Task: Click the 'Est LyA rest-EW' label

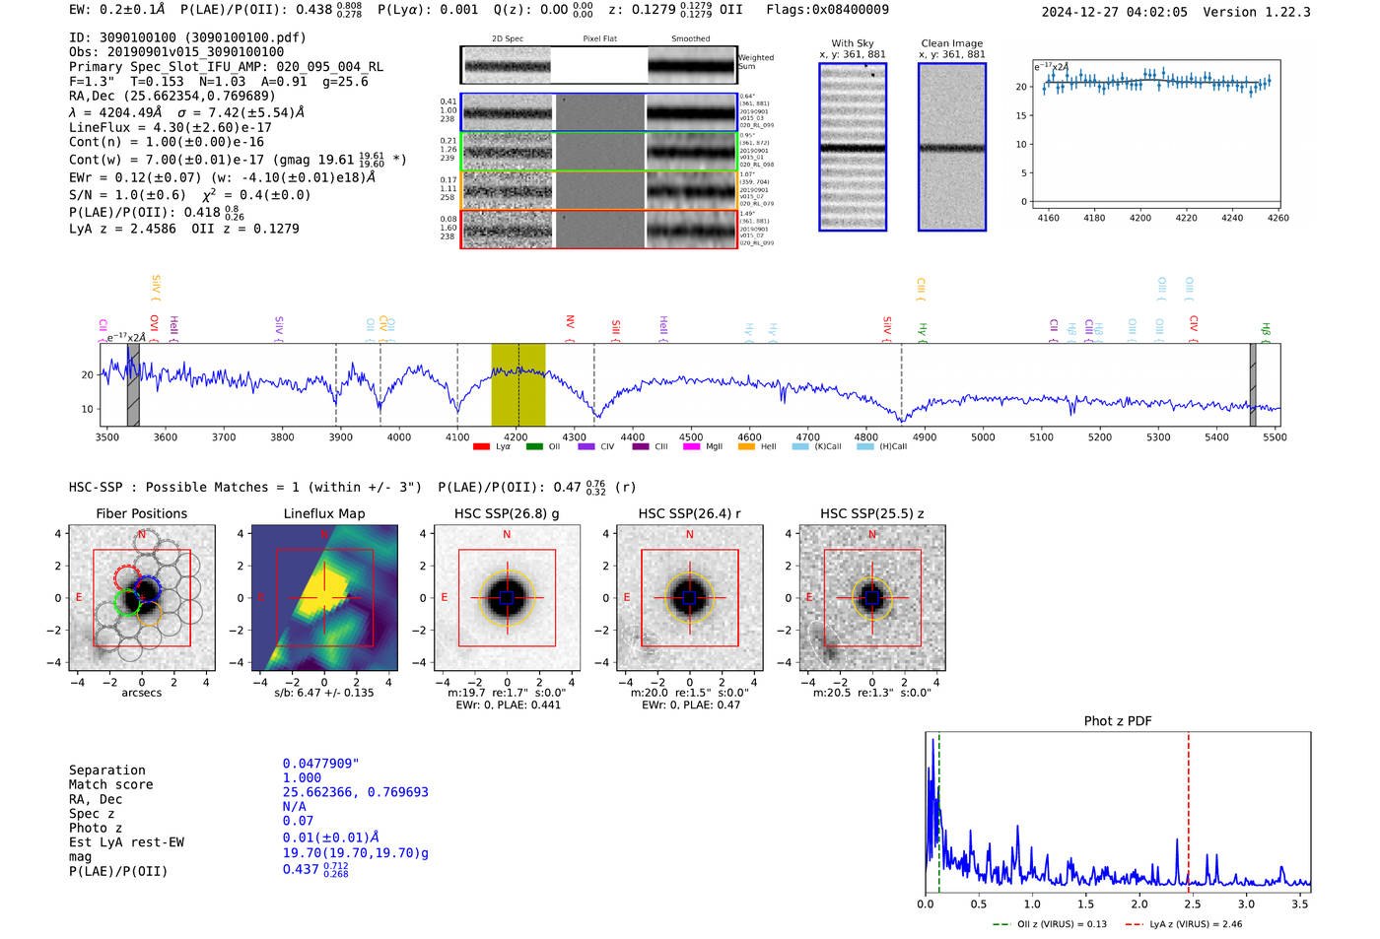Action: coord(126,842)
